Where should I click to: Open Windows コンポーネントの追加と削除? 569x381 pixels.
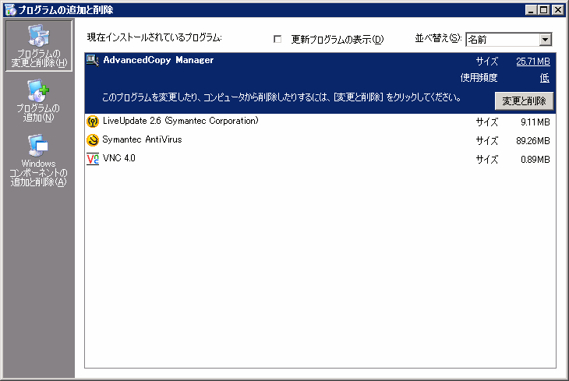[x=38, y=160]
